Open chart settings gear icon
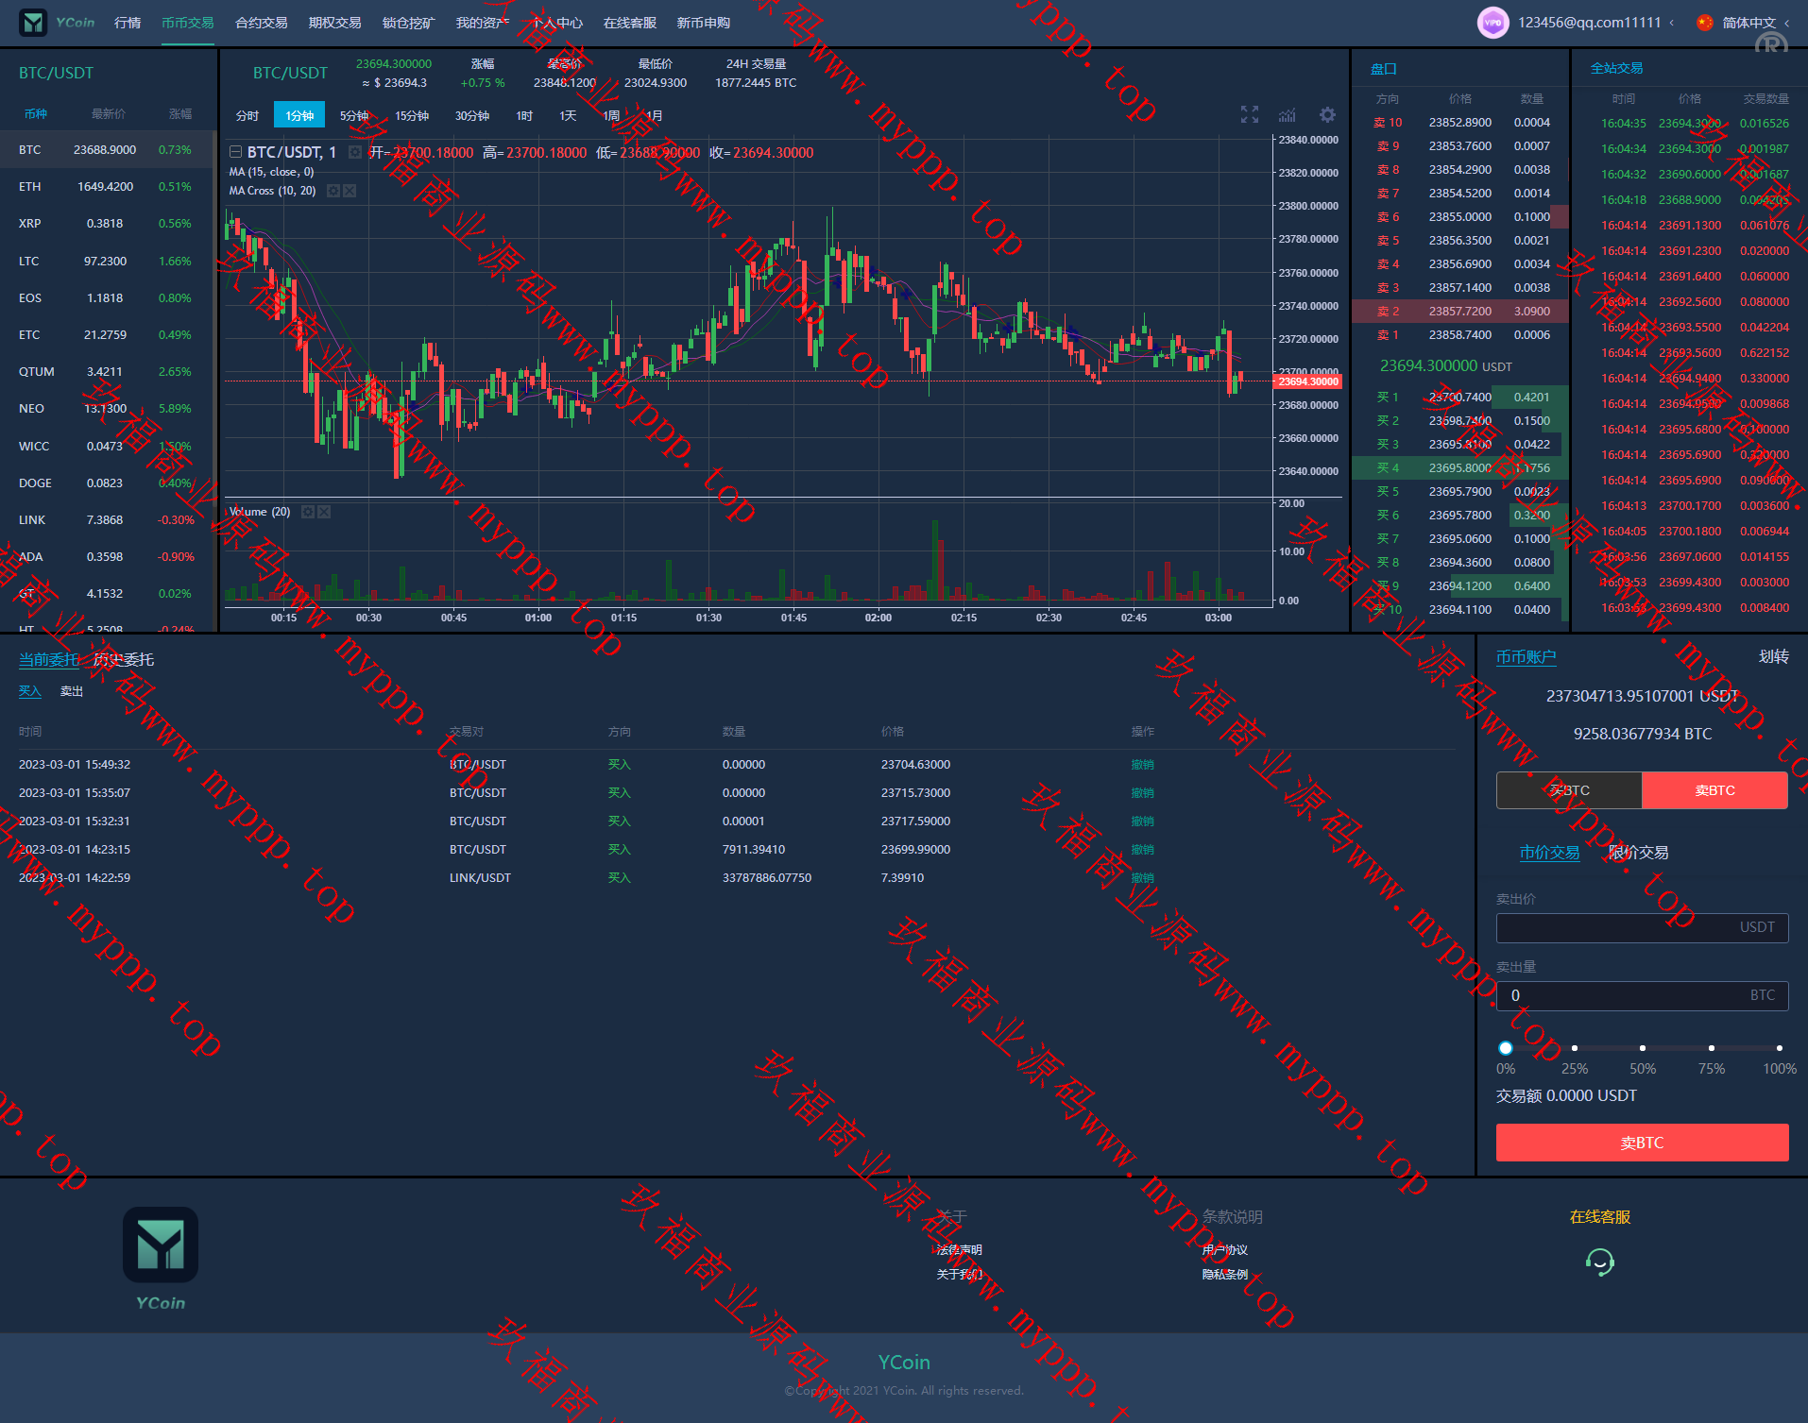 pyautogui.click(x=1327, y=115)
